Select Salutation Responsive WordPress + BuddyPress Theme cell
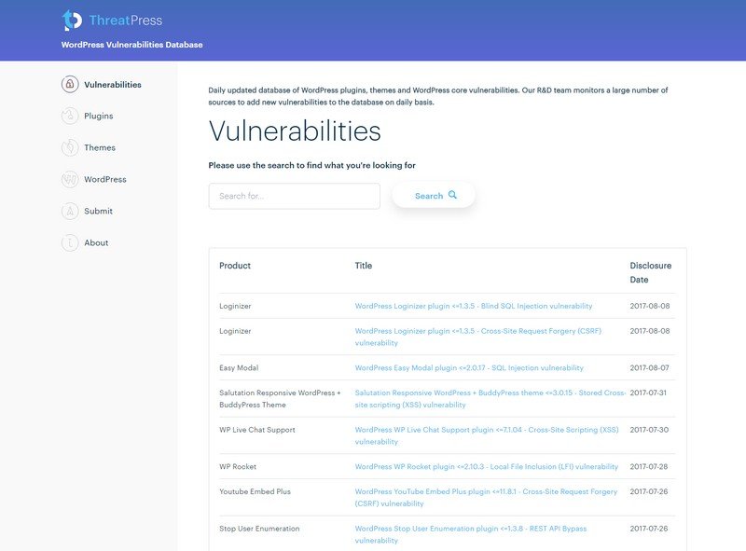Screen dimensions: 746x551 [x=280, y=399]
